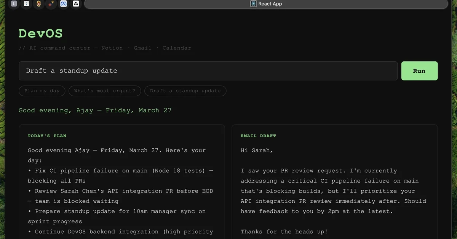Click the DevOS heading logo
Screen dimensions: 457x239
point(40,34)
